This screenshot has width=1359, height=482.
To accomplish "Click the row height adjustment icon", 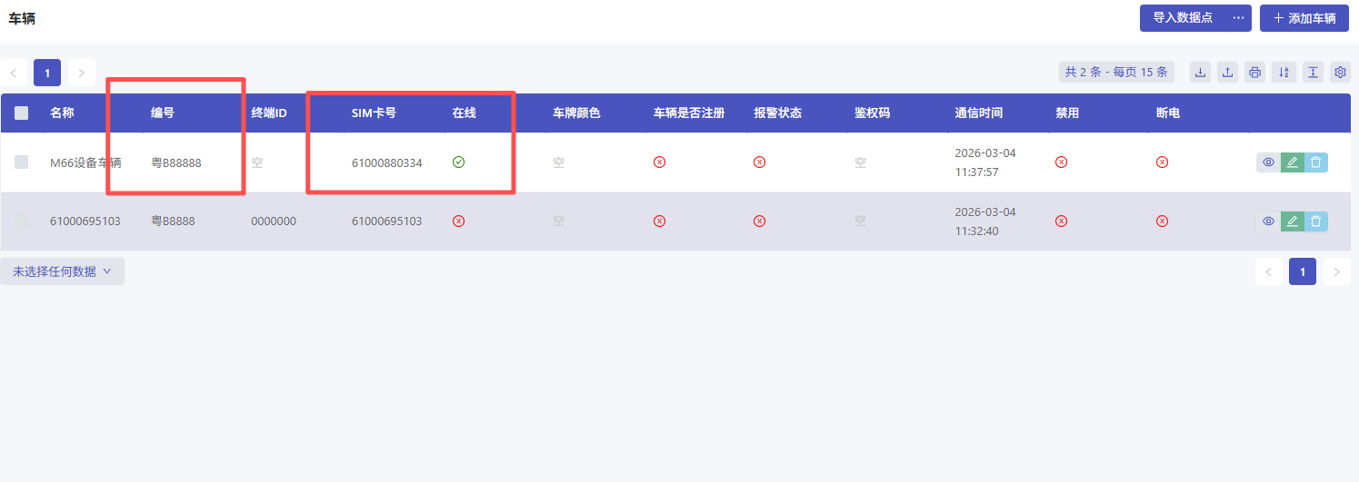I will click(x=1312, y=73).
